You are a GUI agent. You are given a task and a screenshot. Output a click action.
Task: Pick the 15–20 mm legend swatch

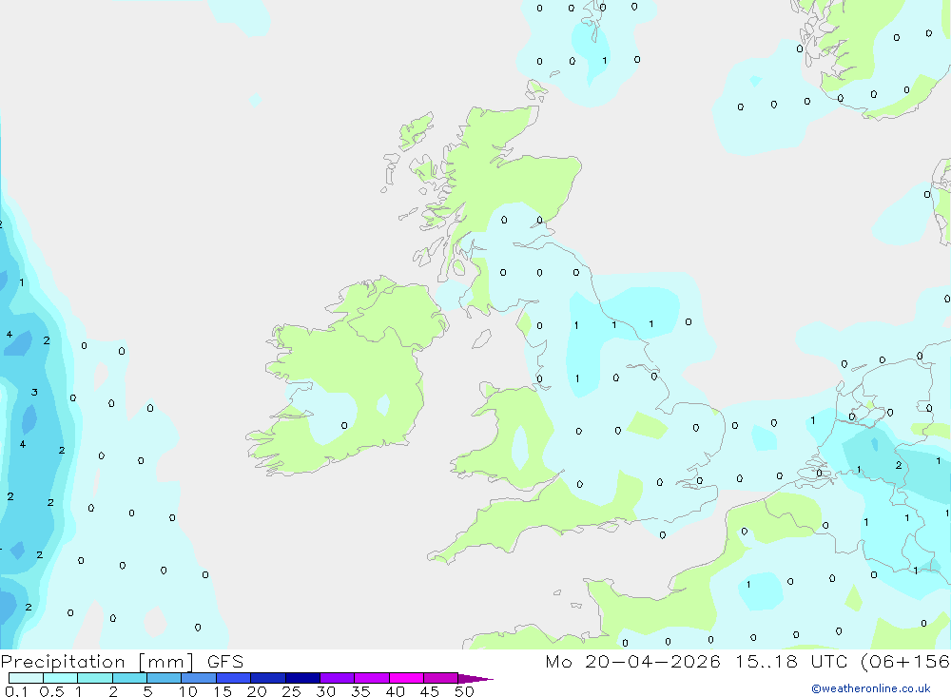point(233,678)
